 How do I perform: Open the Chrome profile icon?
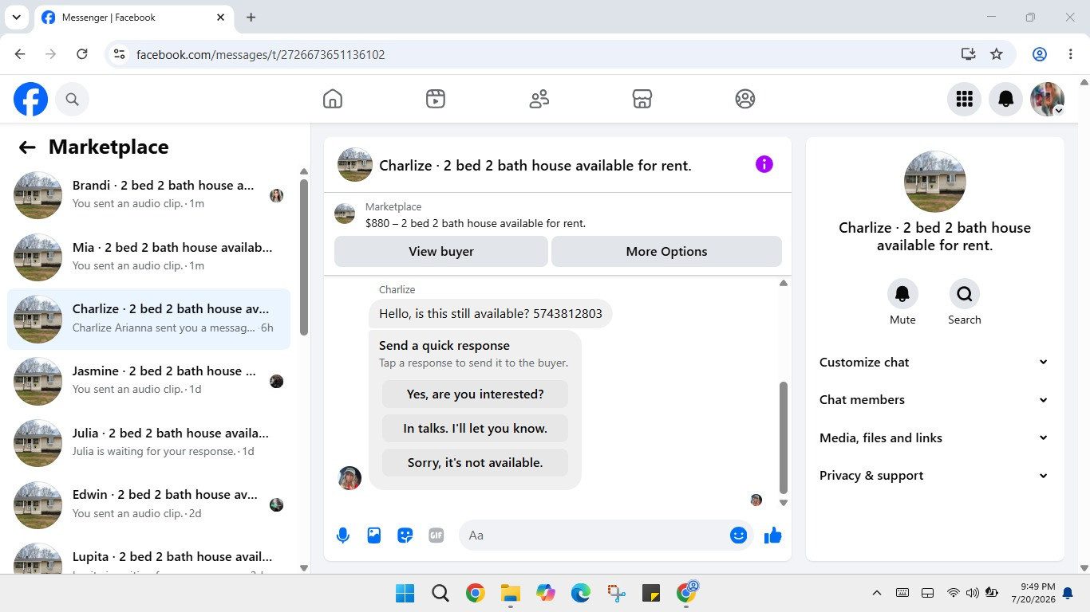tap(1040, 54)
